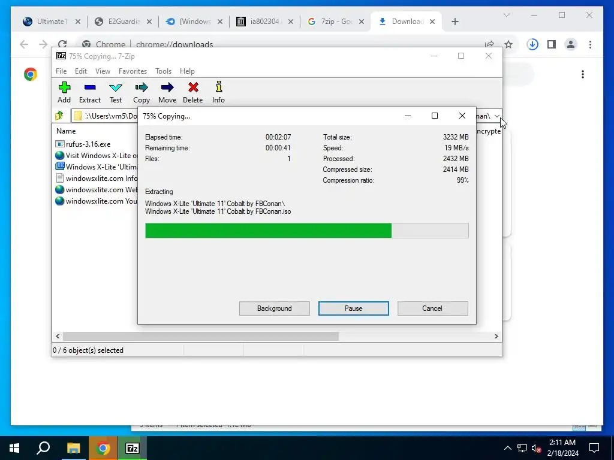614x460 pixels.
Task: Open the Chrome profile avatar icon
Action: pos(571,44)
